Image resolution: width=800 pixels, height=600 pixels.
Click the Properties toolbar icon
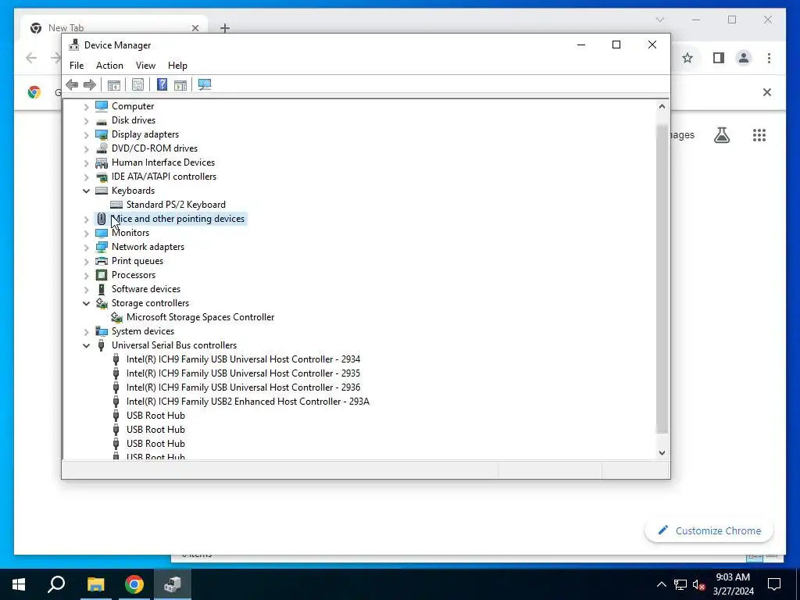click(x=137, y=84)
